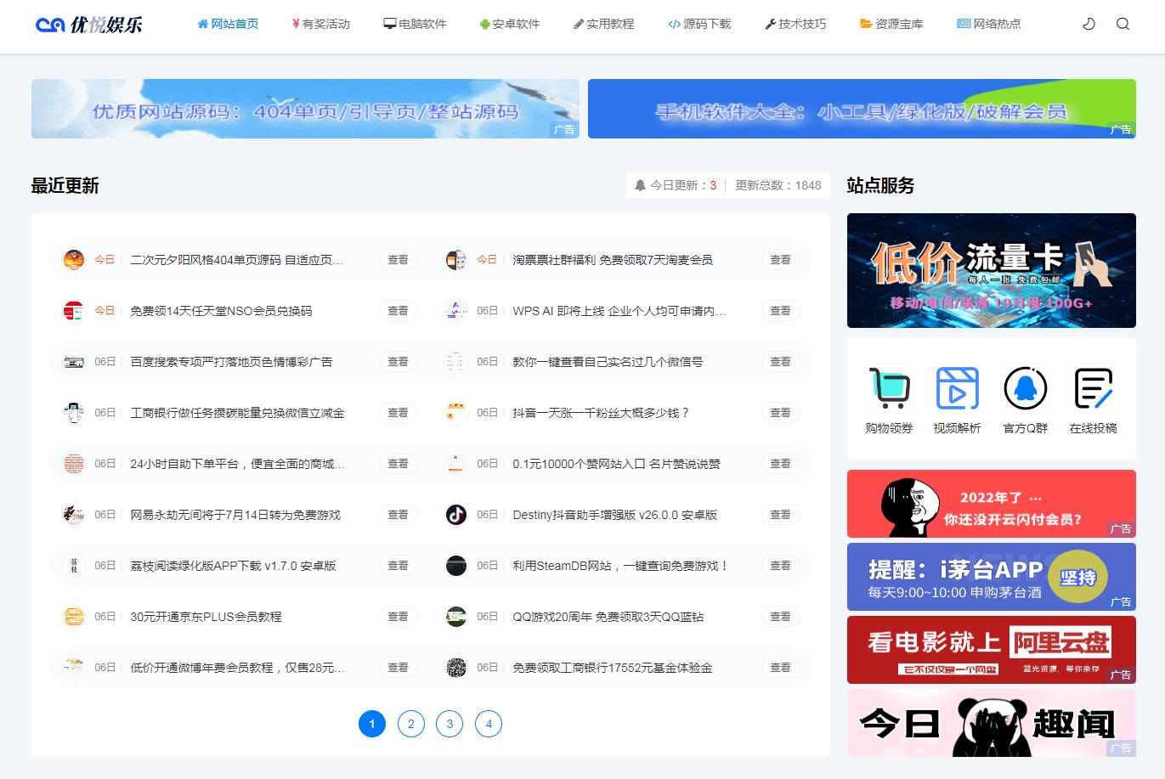Open the 优质网站源码 banner ad

[x=305, y=109]
